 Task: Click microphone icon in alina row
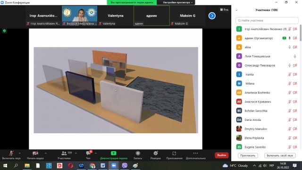[289, 47]
